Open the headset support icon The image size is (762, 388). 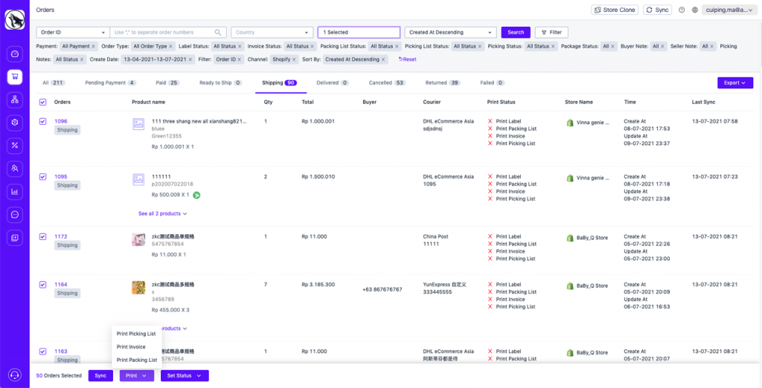[x=15, y=375]
